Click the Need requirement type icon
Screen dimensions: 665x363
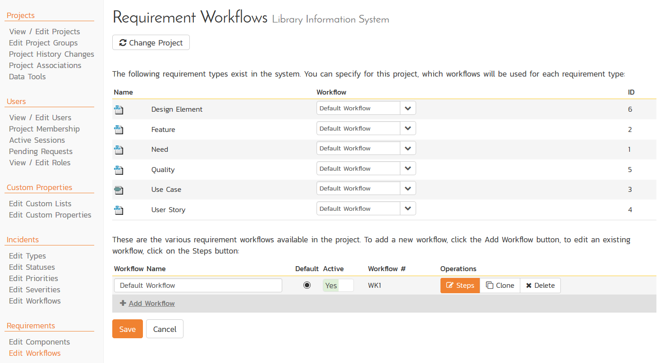119,150
